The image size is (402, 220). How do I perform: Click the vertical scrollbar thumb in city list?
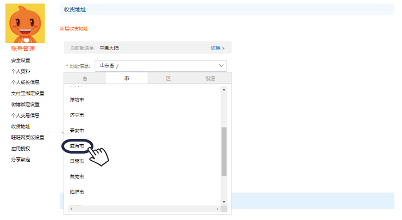coord(224,151)
